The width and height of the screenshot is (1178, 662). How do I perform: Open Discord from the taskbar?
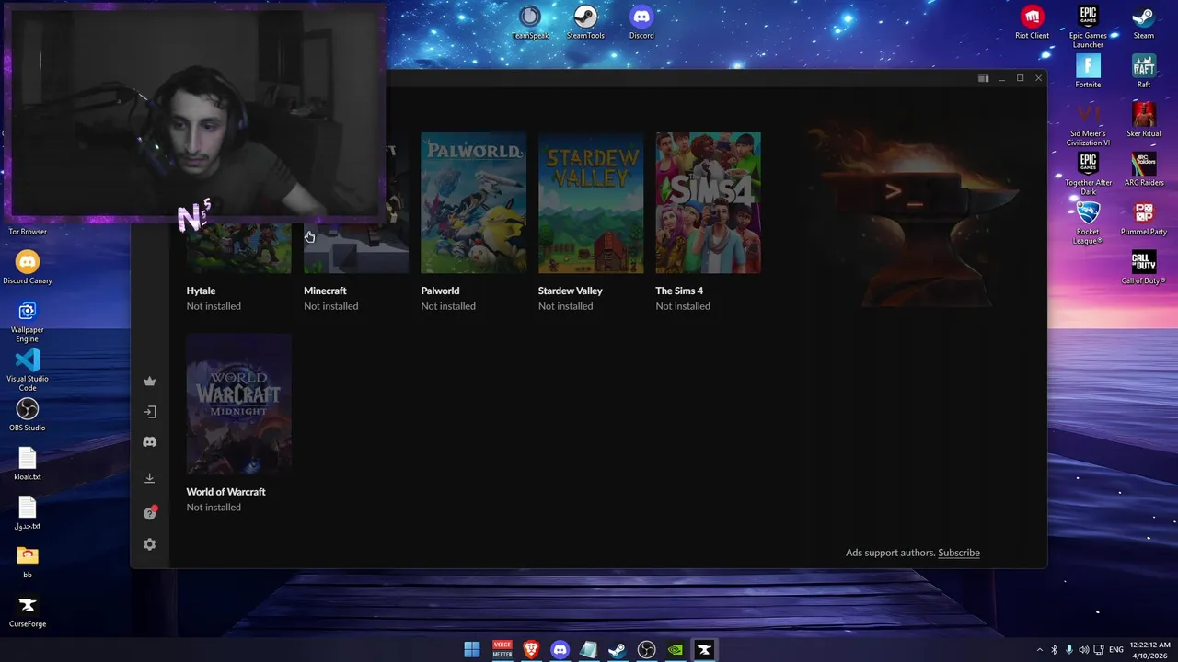560,650
